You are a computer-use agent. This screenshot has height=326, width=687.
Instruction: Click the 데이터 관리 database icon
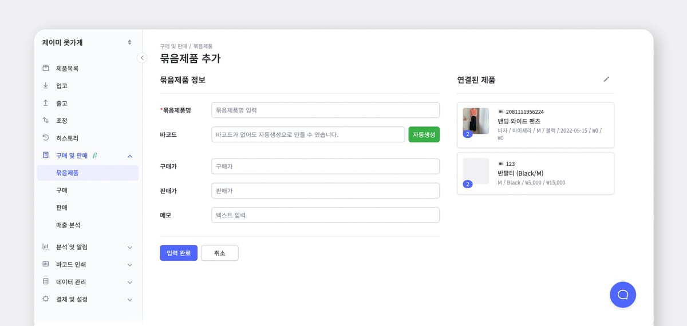click(46, 282)
